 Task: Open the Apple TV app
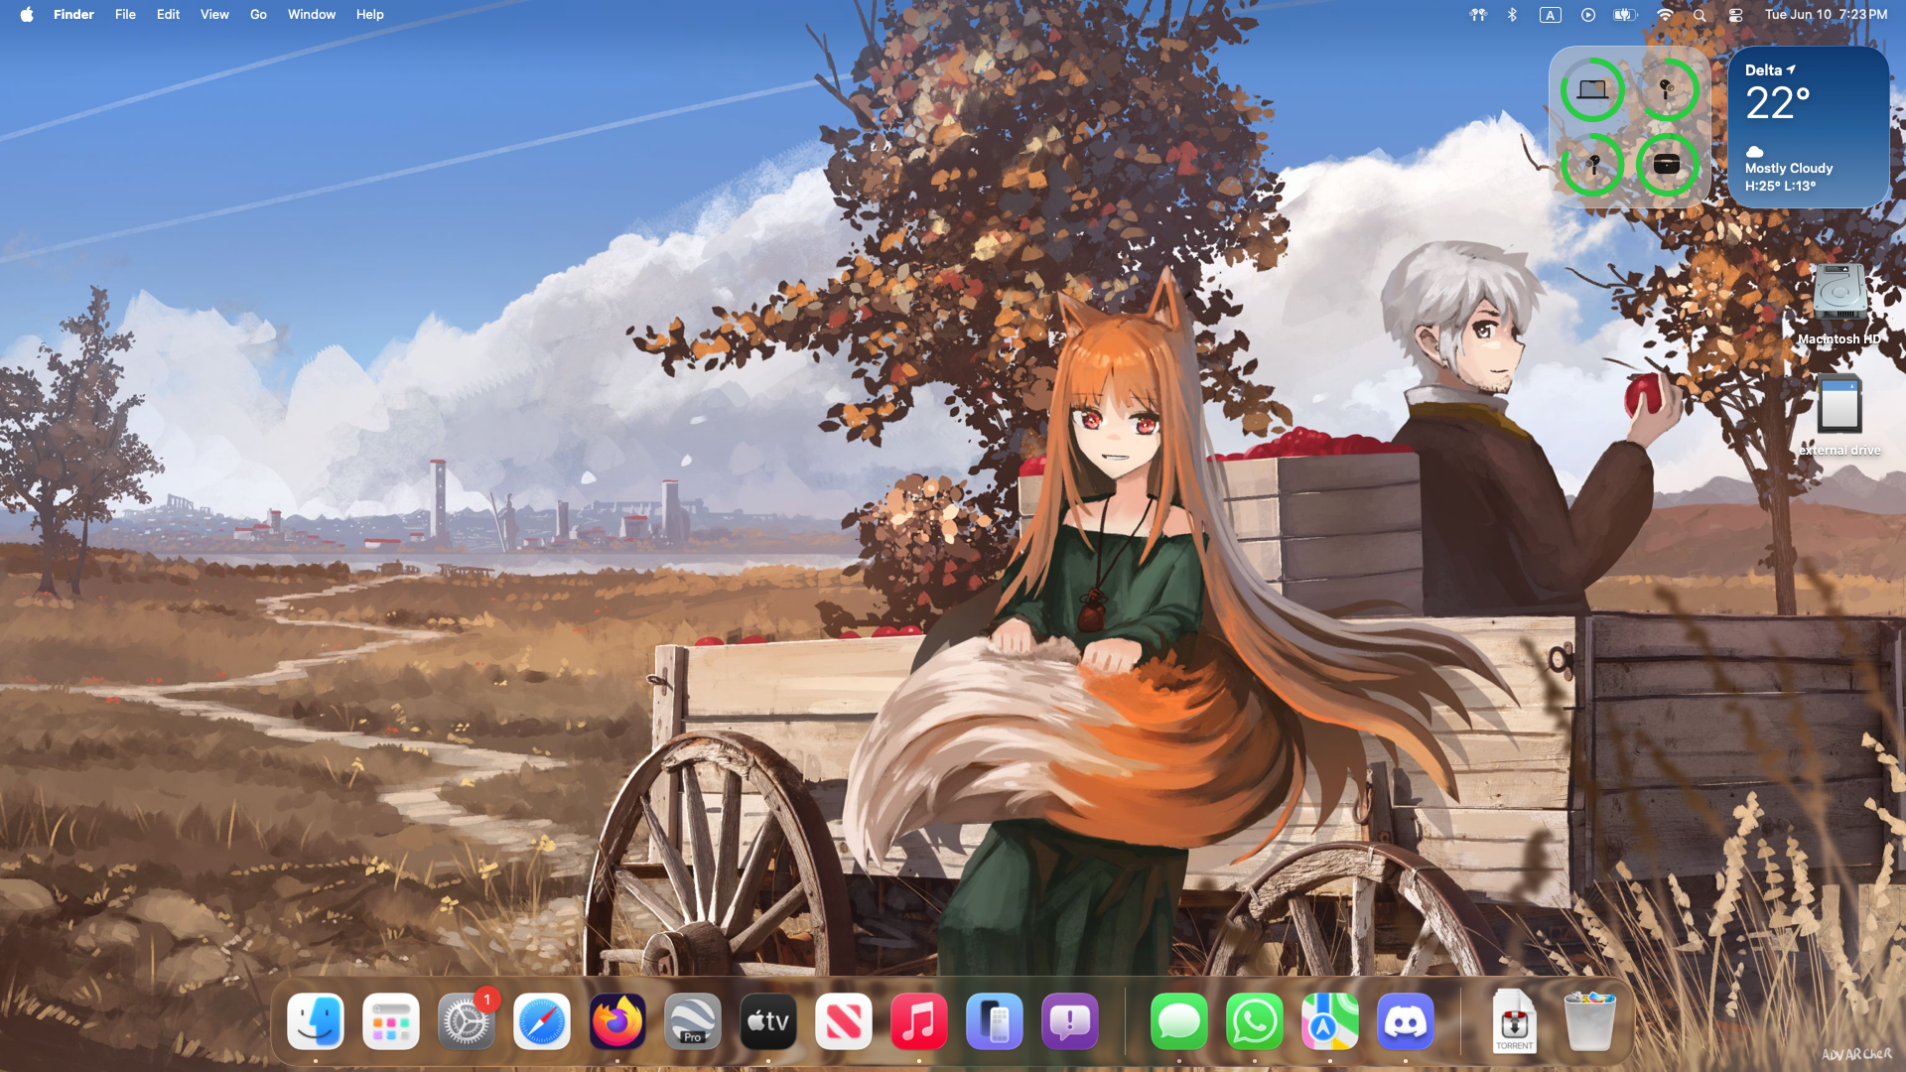click(768, 1021)
